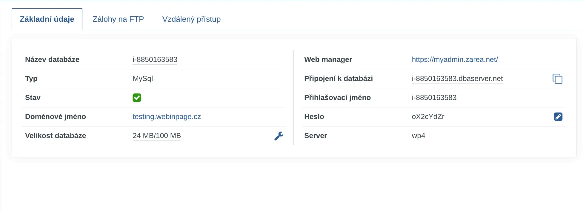Select the password text oX2cYdZr
This screenshot has height=213, width=583.
pyautogui.click(x=428, y=117)
